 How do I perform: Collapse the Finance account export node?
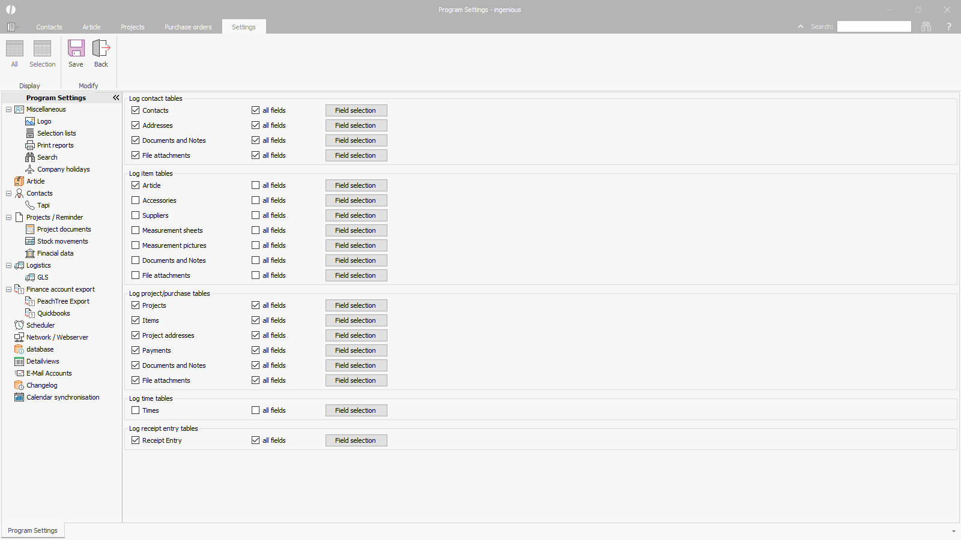click(x=8, y=289)
